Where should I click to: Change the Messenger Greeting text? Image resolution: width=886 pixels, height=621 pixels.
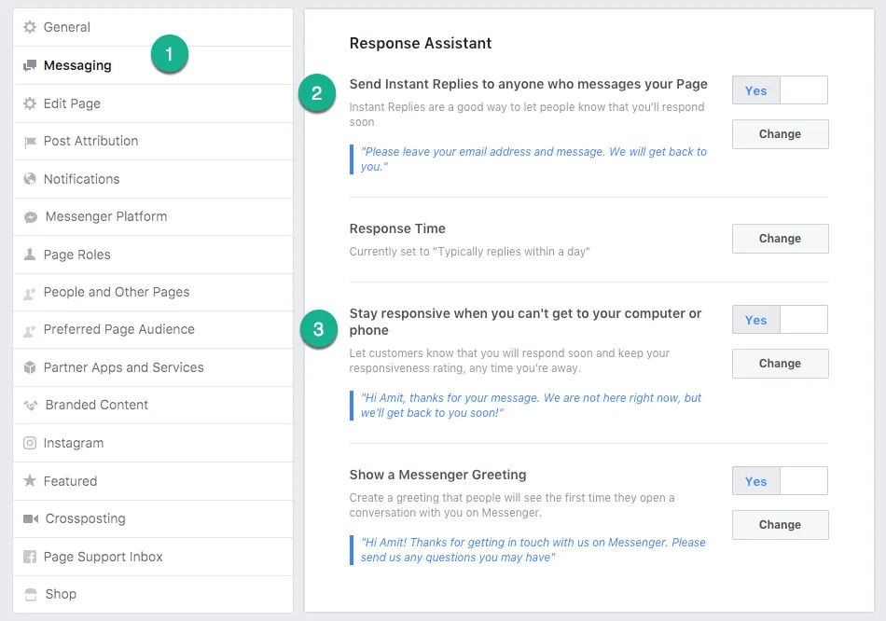(780, 525)
